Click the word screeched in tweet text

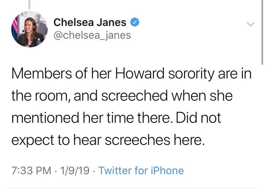pos(135,96)
